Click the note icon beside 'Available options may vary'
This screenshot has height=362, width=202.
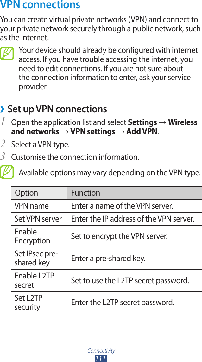coord(7,172)
